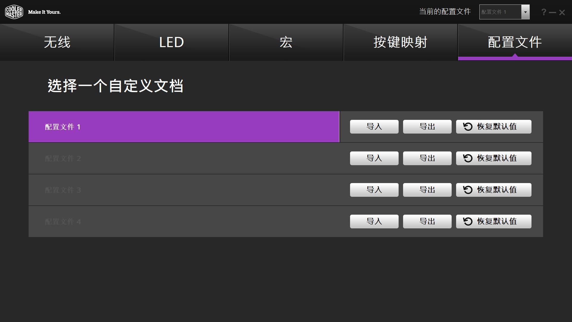Click the dropdown arrow icon beside 配置文件 1
This screenshot has height=322, width=572.
click(x=526, y=12)
